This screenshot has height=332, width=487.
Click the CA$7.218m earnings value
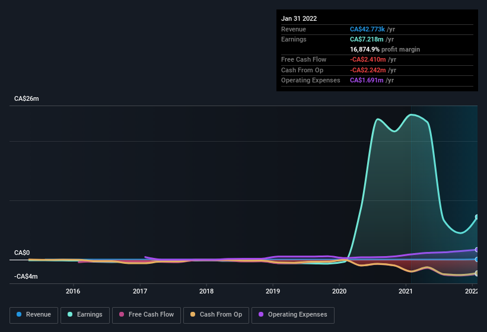coord(367,39)
